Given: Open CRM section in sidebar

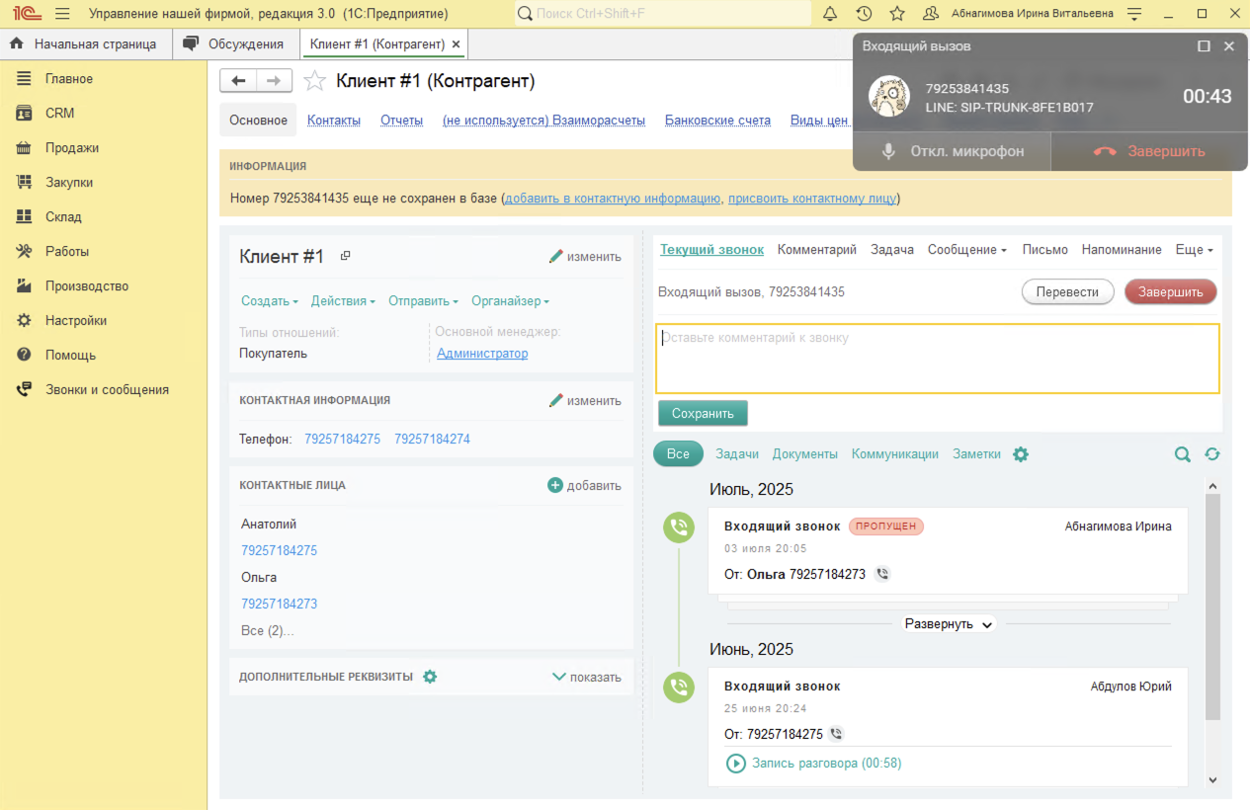Looking at the screenshot, I should coord(59,114).
